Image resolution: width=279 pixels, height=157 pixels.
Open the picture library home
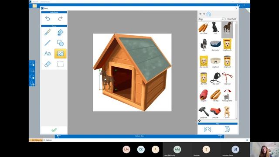209,14
